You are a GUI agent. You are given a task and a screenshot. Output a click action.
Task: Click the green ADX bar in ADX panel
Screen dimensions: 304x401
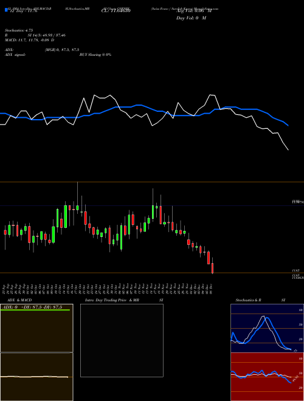tap(35, 310)
